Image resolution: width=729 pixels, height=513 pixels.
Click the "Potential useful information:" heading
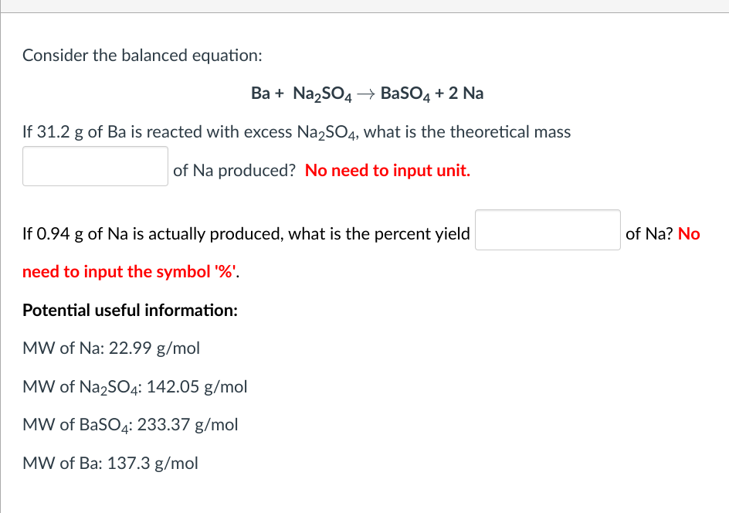click(130, 311)
